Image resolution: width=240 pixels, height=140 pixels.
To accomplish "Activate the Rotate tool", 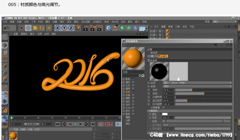I will (42, 28).
